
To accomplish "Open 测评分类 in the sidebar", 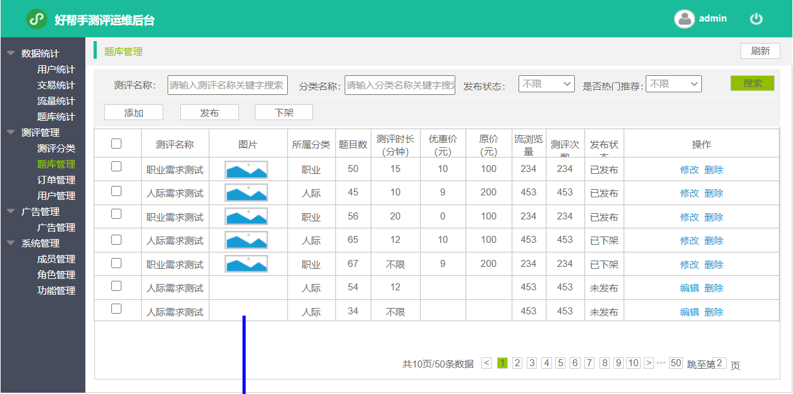I will [56, 149].
